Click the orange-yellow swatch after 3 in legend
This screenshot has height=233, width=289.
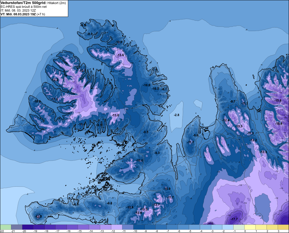pos(283,227)
